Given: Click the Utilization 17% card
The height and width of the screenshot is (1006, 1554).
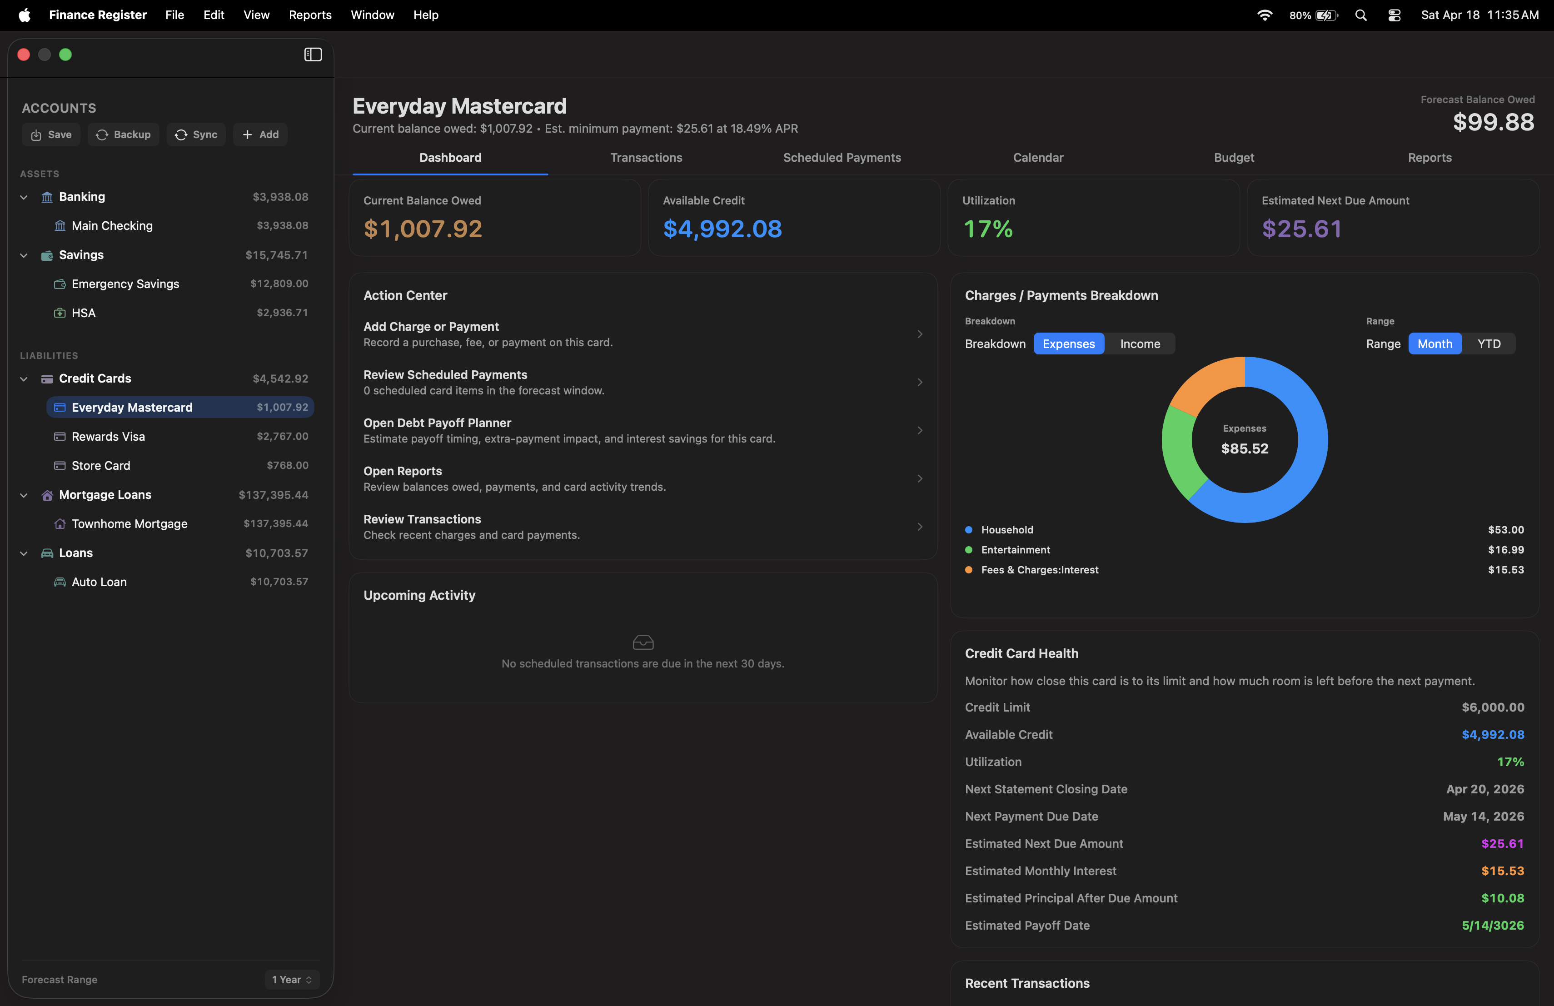Looking at the screenshot, I should [x=1094, y=217].
